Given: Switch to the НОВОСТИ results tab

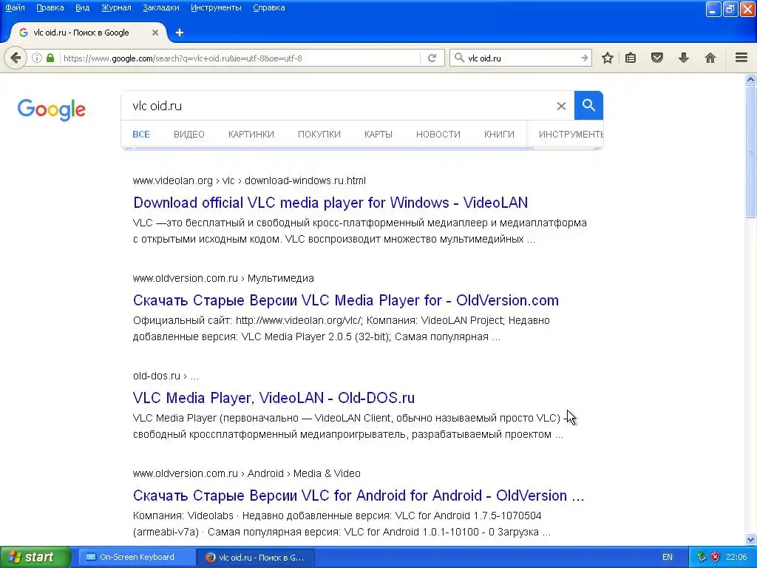Looking at the screenshot, I should [x=438, y=135].
